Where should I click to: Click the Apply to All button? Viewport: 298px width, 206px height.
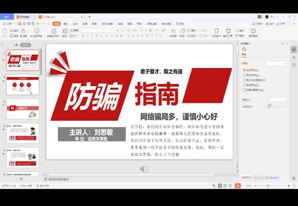[247, 178]
